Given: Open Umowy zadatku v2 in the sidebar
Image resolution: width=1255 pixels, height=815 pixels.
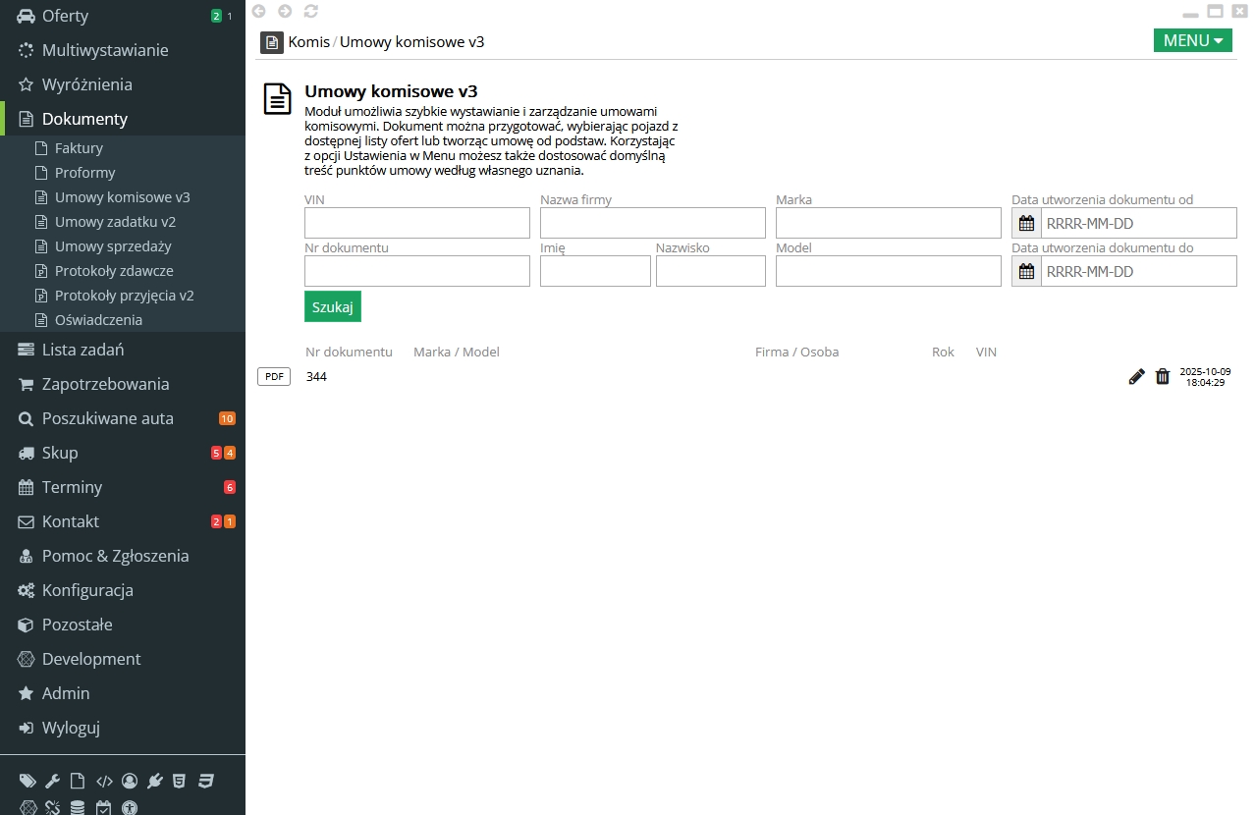Looking at the screenshot, I should [115, 222].
